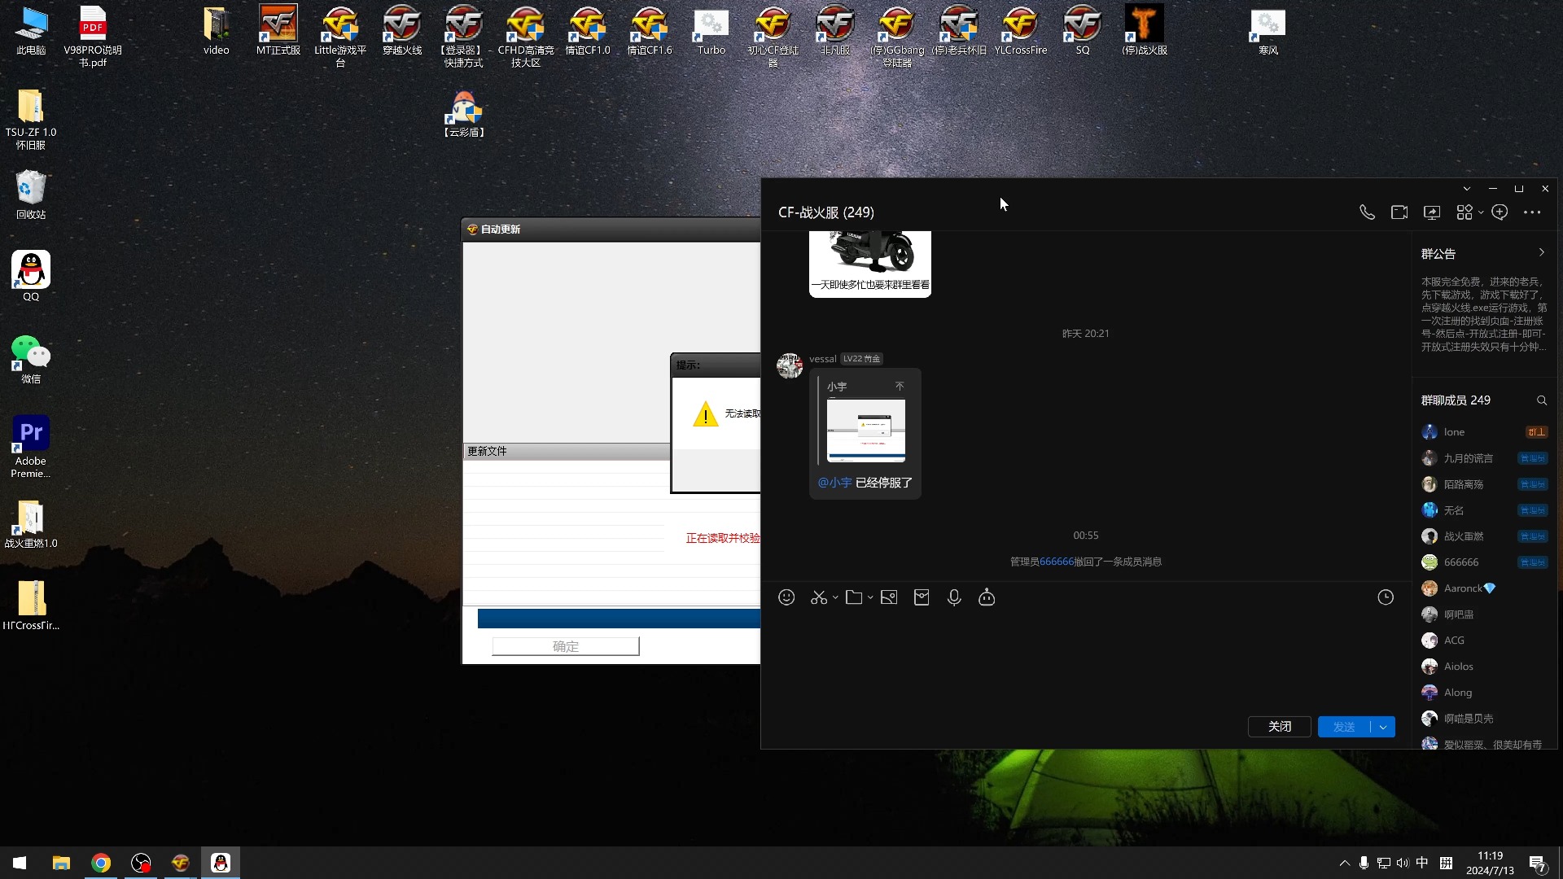
Task: Click 确定 in the auto-update window
Action: tap(566, 646)
